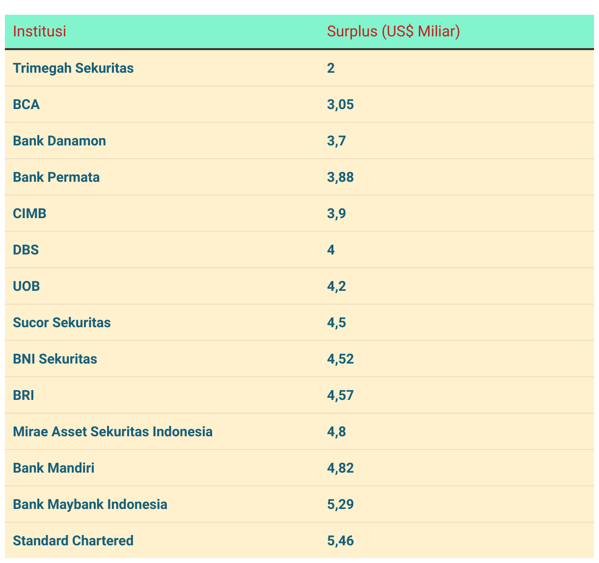The image size is (599, 563).
Task: Click the 3,9 surplus value
Action: click(336, 213)
